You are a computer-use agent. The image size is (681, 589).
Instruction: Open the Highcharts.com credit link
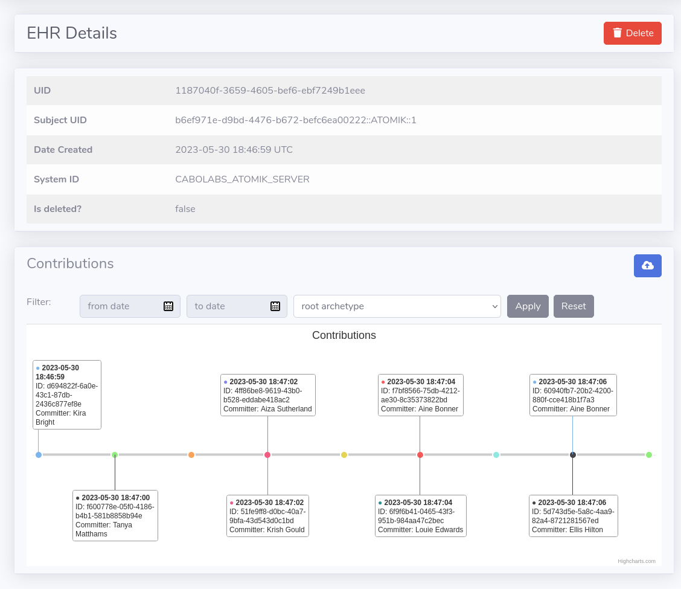click(x=636, y=561)
